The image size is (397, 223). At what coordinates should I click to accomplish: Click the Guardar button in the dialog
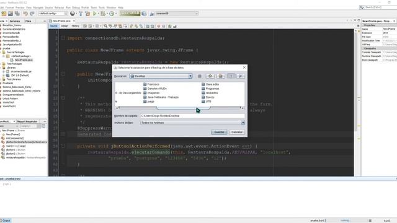pyautogui.click(x=219, y=132)
